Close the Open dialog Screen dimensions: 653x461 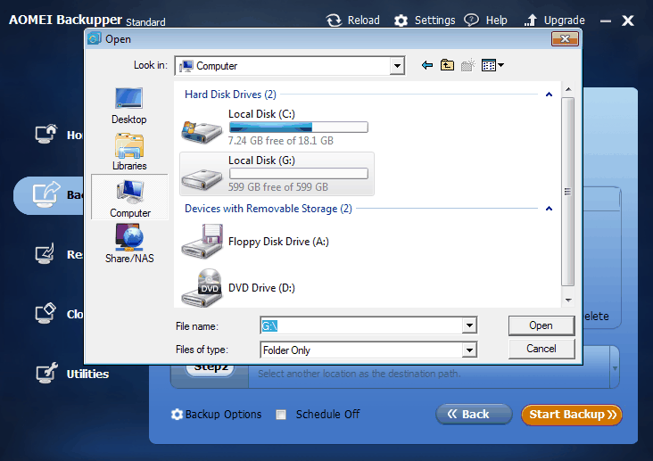tap(565, 39)
